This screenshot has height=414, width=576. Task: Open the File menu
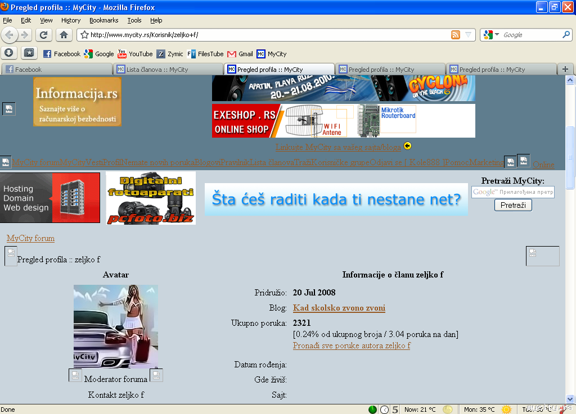(7, 20)
